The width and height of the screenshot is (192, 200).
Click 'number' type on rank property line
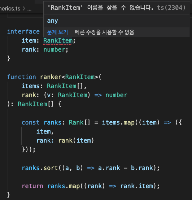54,49
